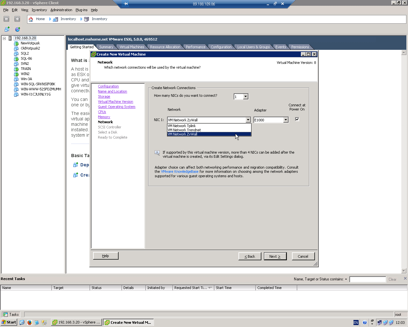408x327 pixels.
Task: Click the forward navigation arrow icon
Action: (x=17, y=19)
